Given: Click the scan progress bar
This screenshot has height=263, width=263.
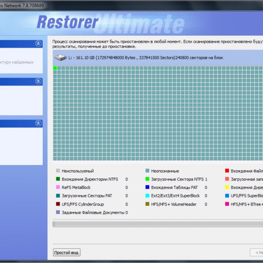Looking at the screenshot, I should point(158,224).
